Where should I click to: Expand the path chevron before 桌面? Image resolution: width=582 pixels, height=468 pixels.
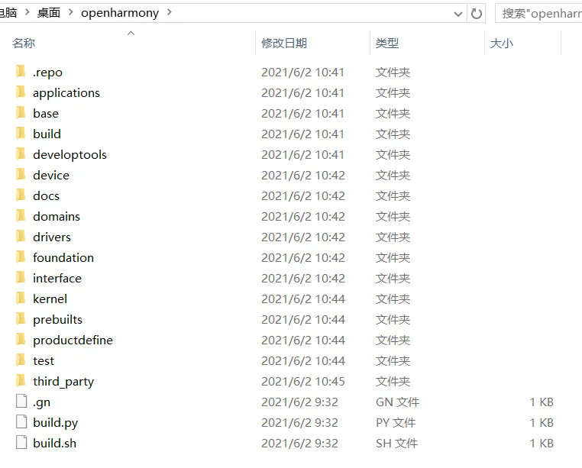coord(27,12)
